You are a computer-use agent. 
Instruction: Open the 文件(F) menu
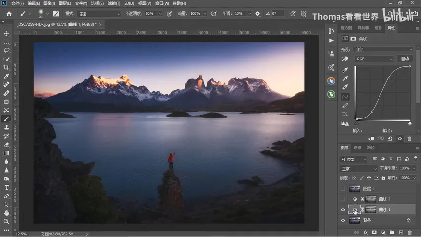[17, 3]
